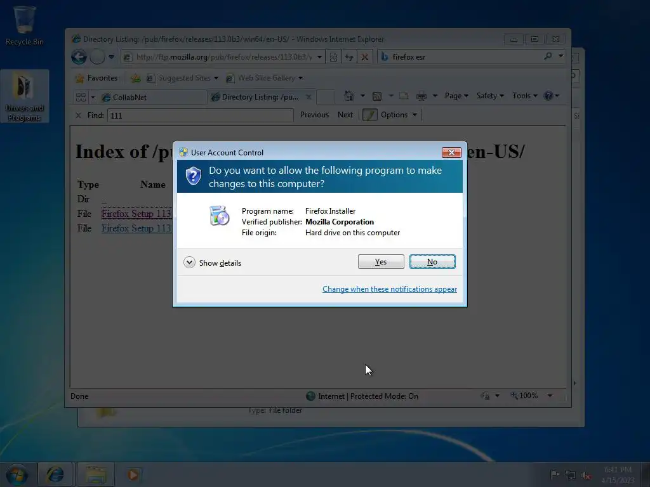650x487 pixels.
Task: Click the Read Mail icon in command bar
Action: tap(404, 96)
